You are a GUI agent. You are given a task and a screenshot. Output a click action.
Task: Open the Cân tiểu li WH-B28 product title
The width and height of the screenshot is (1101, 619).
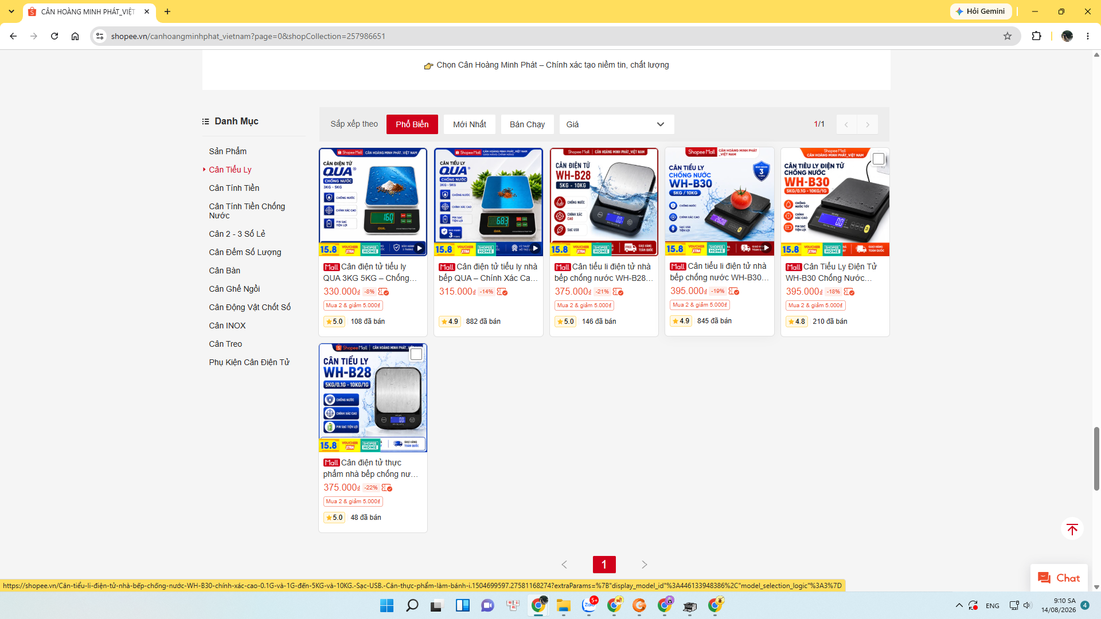point(604,272)
